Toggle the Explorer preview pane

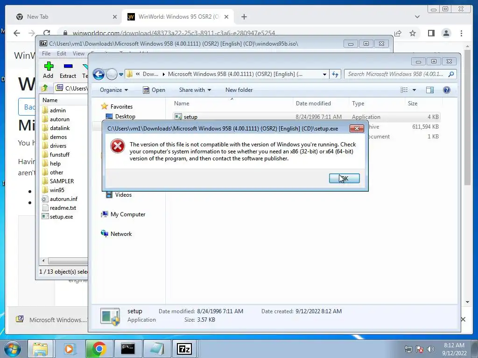pyautogui.click(x=430, y=90)
